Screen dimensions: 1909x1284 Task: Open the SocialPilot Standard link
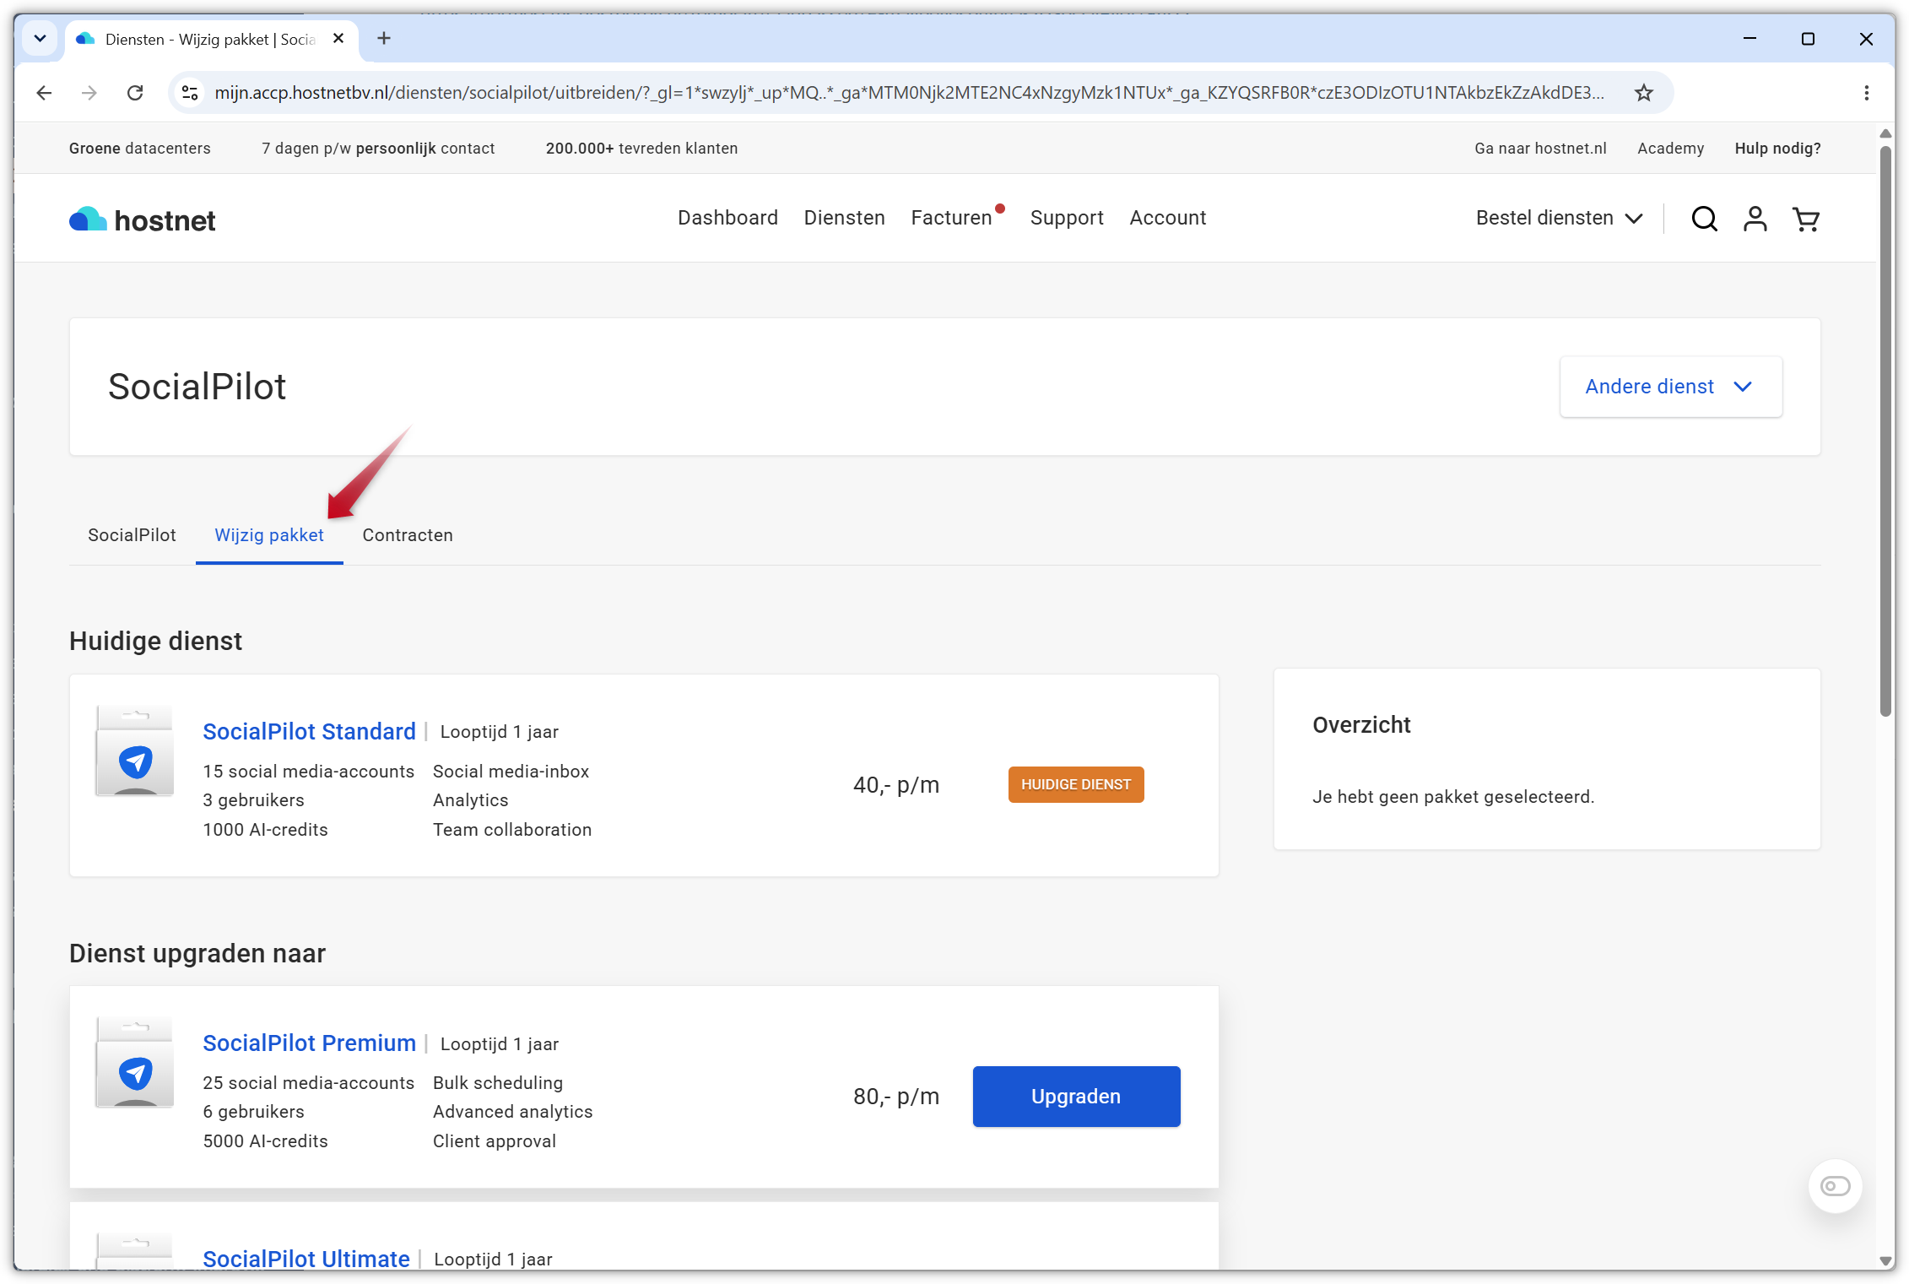click(x=309, y=731)
